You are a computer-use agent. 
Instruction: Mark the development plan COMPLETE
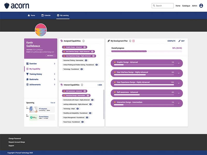(172, 41)
